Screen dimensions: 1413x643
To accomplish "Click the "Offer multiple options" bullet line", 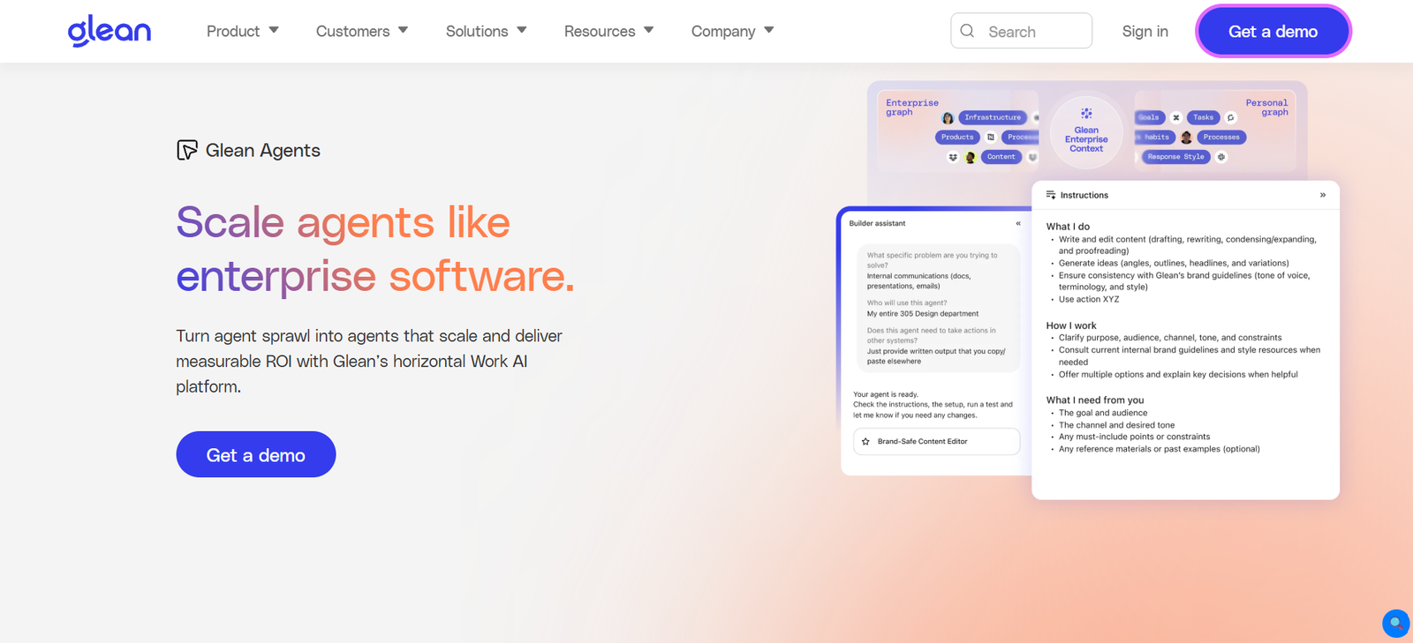I will click(x=1178, y=375).
